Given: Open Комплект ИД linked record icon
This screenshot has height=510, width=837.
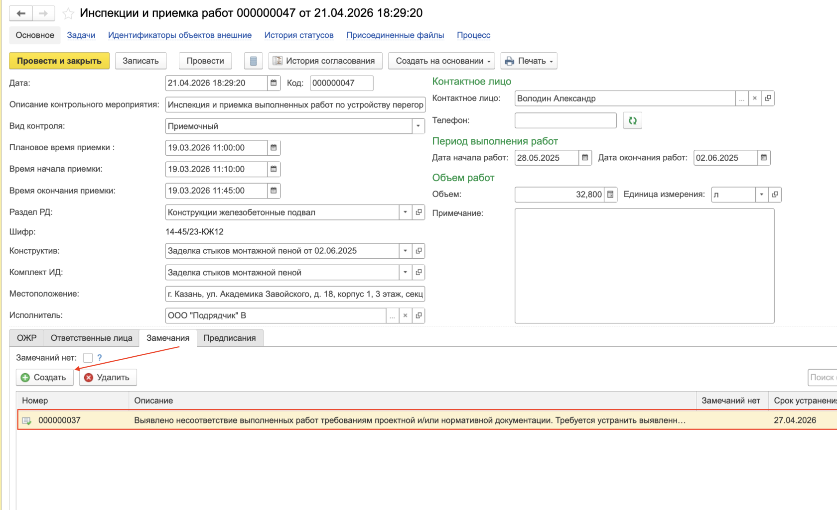Looking at the screenshot, I should click(418, 272).
